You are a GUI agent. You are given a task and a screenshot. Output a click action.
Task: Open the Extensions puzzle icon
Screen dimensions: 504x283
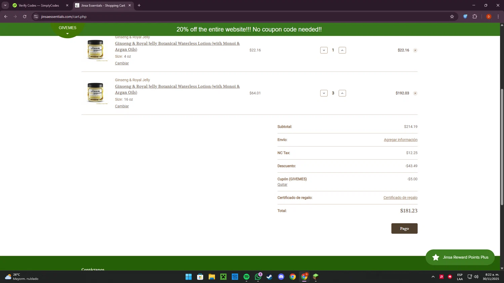click(x=475, y=16)
